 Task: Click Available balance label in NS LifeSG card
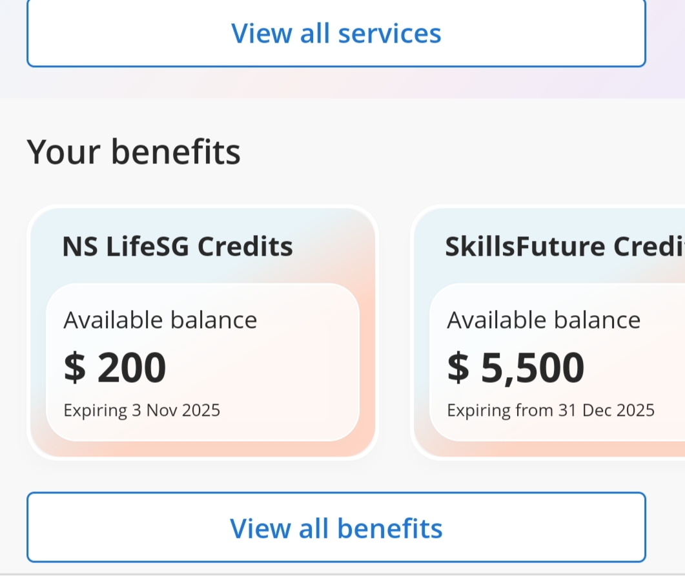pyautogui.click(x=160, y=320)
